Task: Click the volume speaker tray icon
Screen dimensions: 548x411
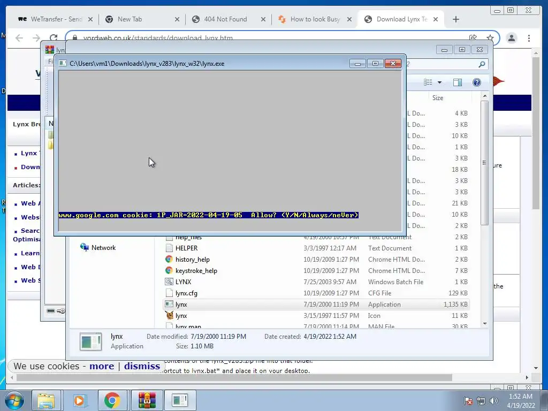Action: (494, 401)
